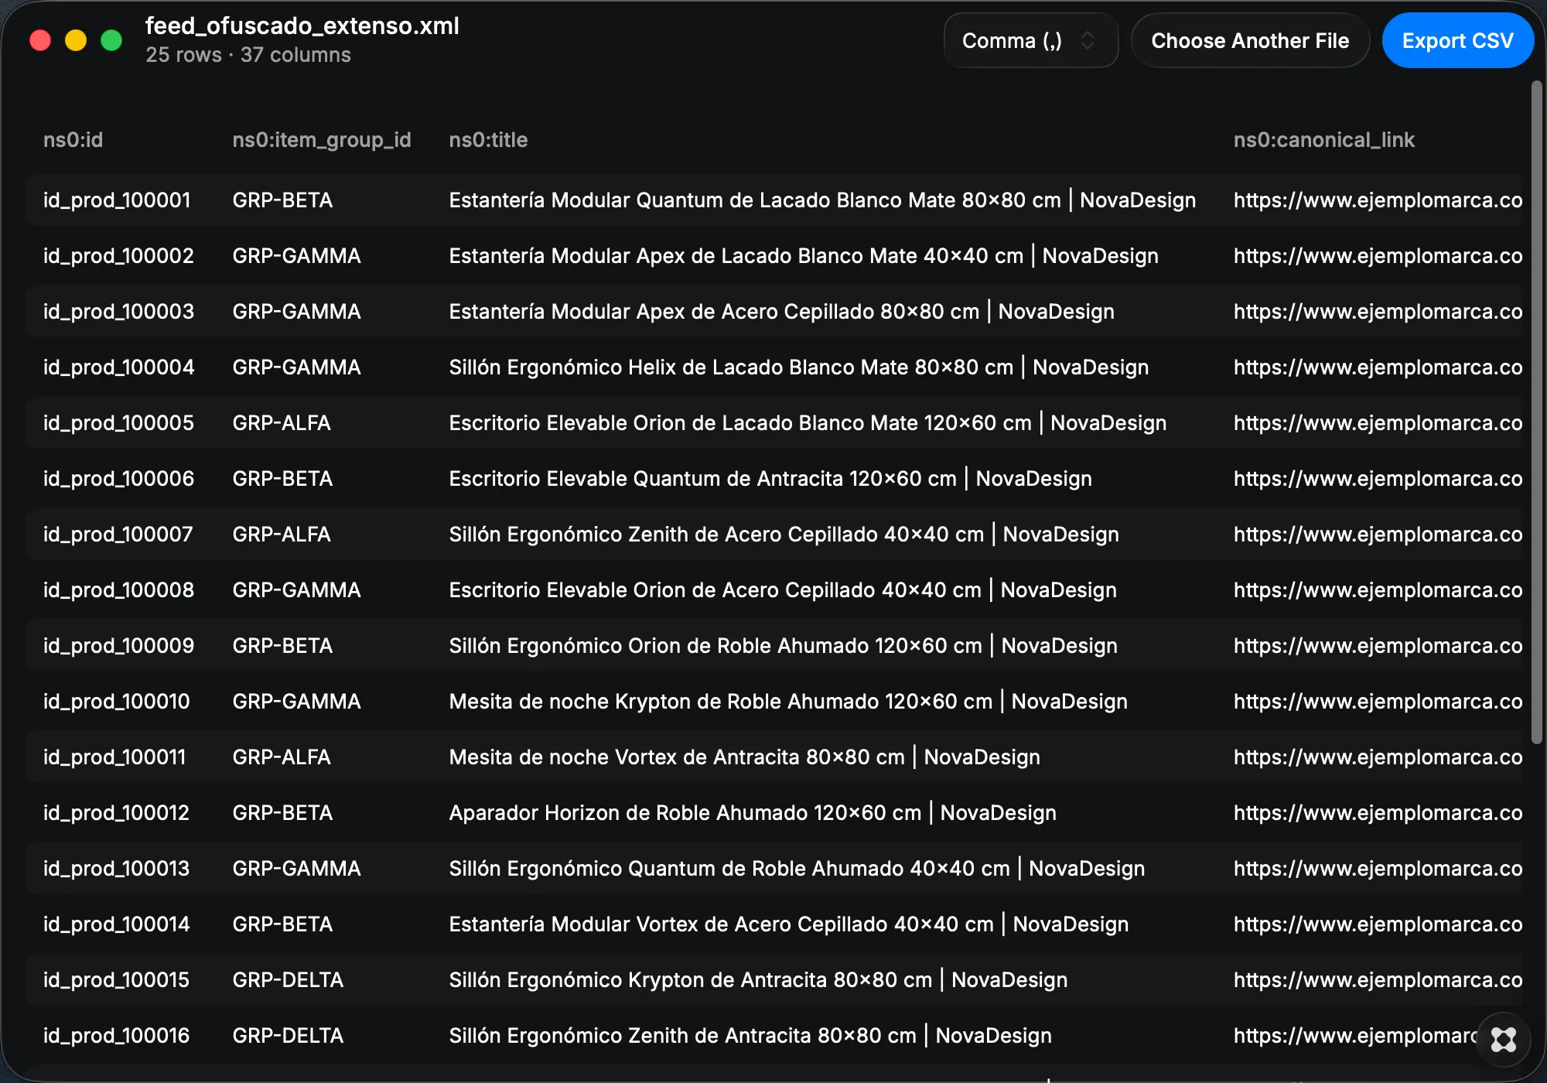Screen dimensions: 1547x1083
Task: Click GRP-GAMMA in row id_prod_100002
Action: [296, 256]
